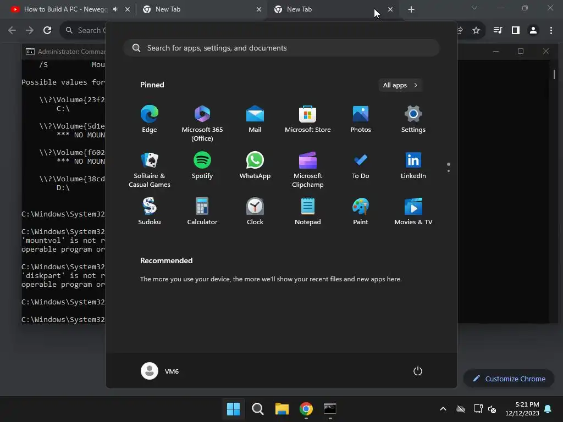Launch the Spotify app
The width and height of the screenshot is (563, 422).
pos(202,166)
